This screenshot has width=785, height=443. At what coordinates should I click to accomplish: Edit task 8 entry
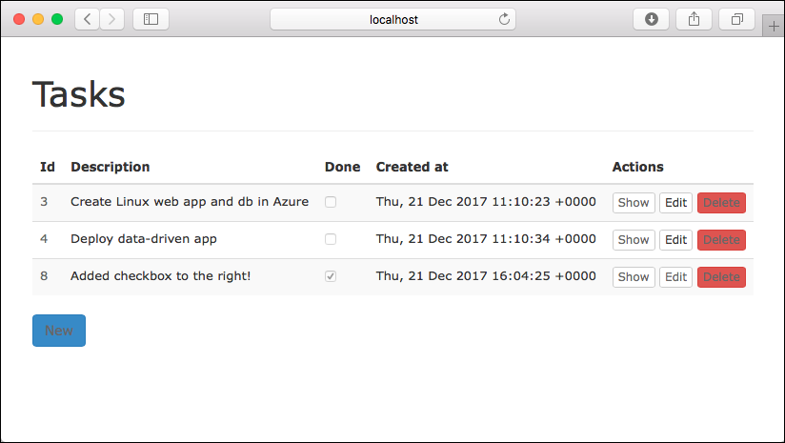pos(675,277)
